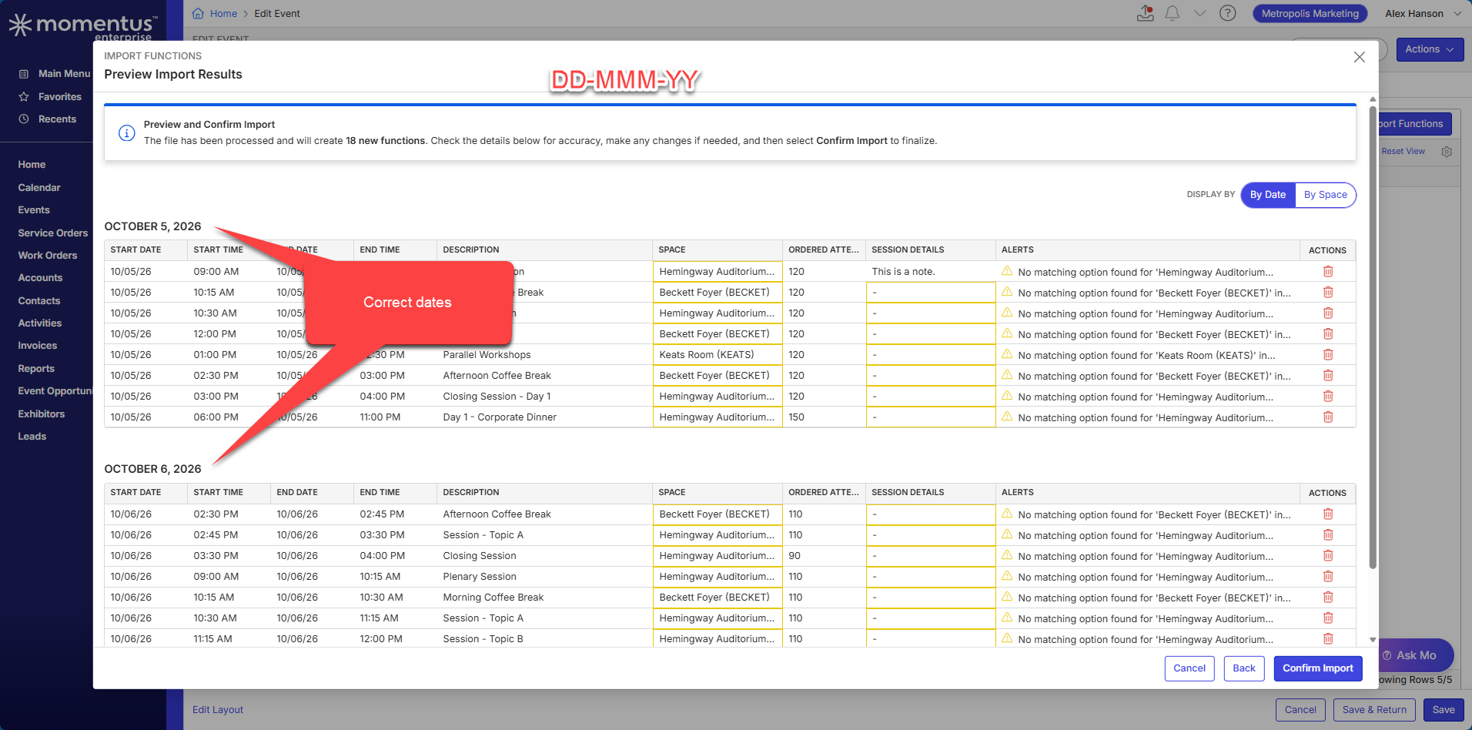Click the 'OCTOBER 6, 2026' date heading
This screenshot has height=730, width=1472.
pyautogui.click(x=152, y=469)
